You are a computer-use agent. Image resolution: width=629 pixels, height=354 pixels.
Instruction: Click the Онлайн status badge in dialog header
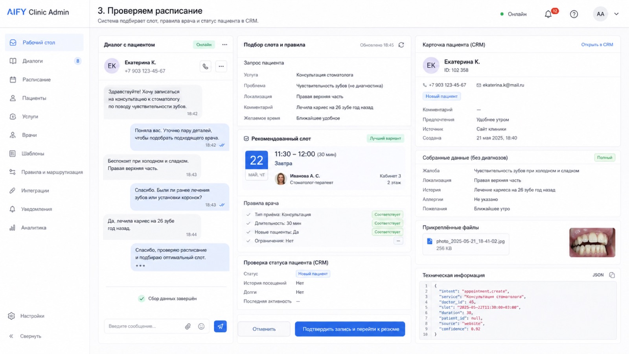click(x=204, y=45)
